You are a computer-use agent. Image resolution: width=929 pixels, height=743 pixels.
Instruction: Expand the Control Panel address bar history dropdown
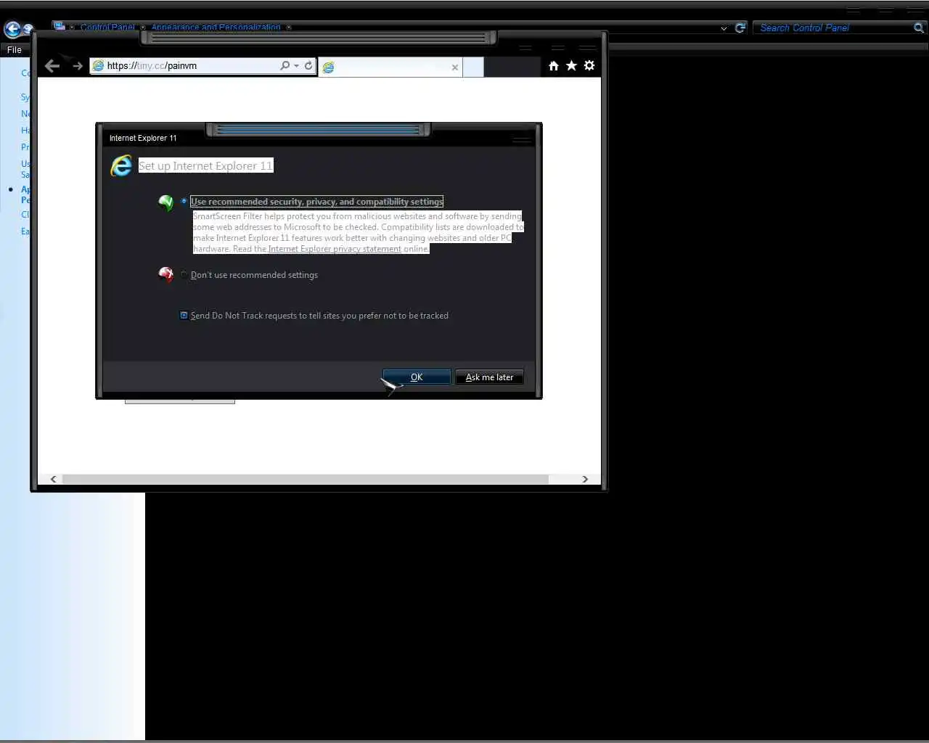pos(724,28)
